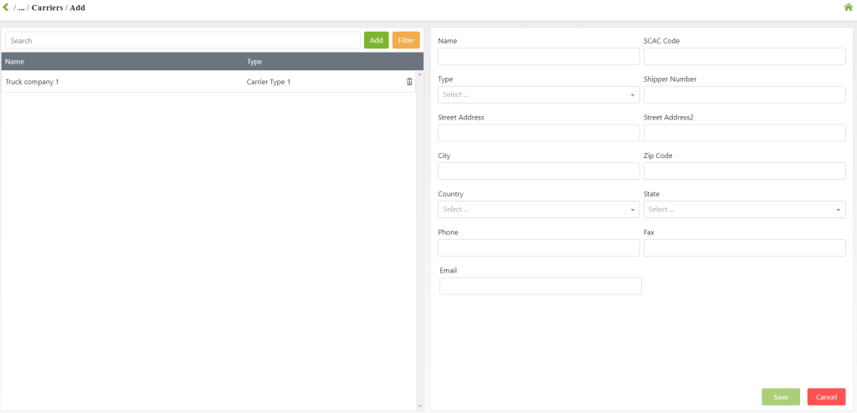The width and height of the screenshot is (857, 413).
Task: Click the Carriers breadcrumb link
Action: click(x=47, y=8)
